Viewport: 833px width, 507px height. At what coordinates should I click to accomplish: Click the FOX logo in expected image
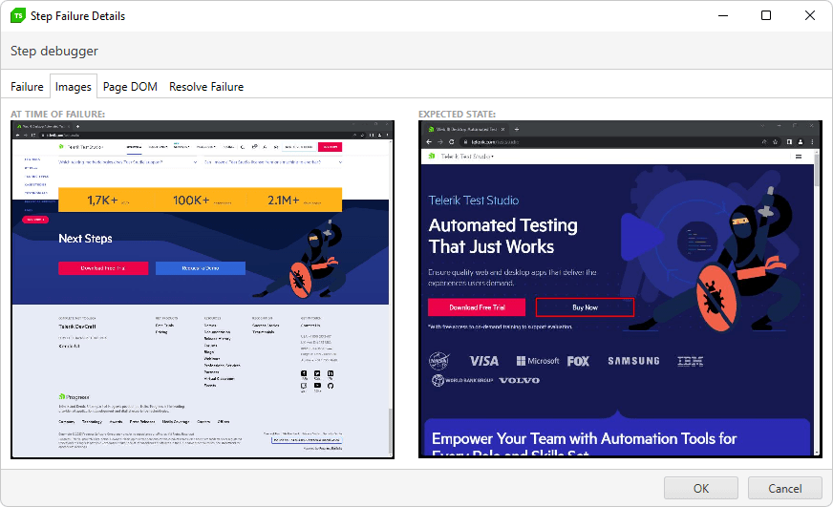578,361
